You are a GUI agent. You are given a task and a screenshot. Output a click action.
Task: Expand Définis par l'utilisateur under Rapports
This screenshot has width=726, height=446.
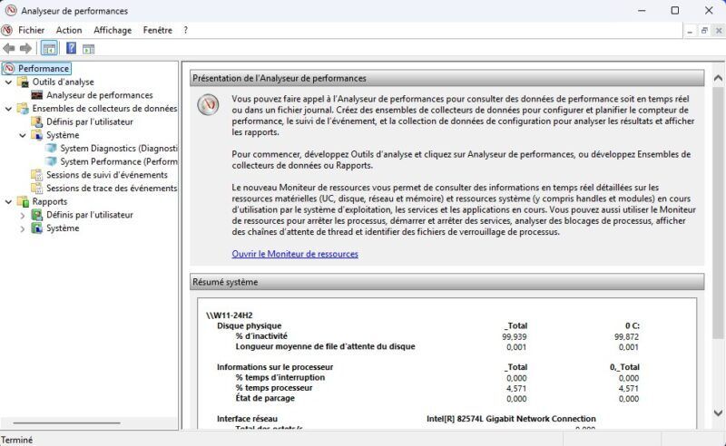coord(22,215)
